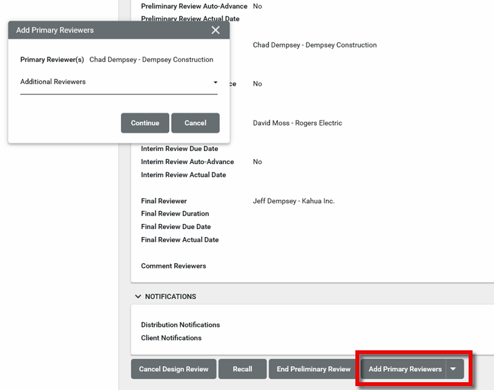
Task: Click the Client Notifications label
Action: (171, 338)
